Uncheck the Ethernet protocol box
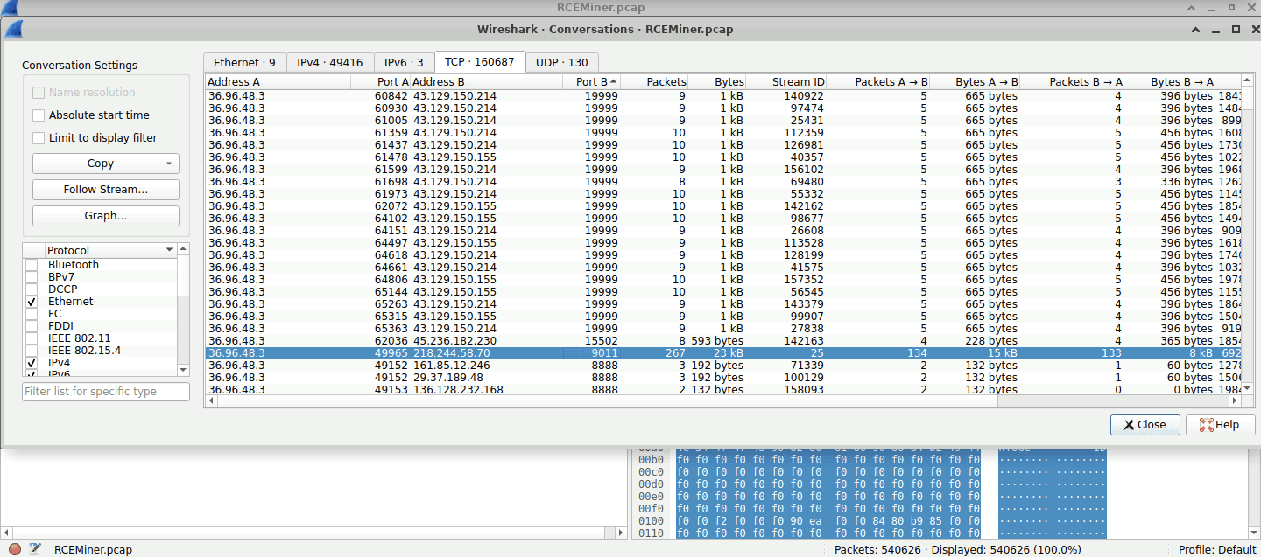 click(x=32, y=302)
